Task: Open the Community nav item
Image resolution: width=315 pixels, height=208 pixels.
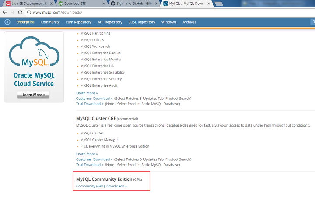Action: tap(50, 22)
